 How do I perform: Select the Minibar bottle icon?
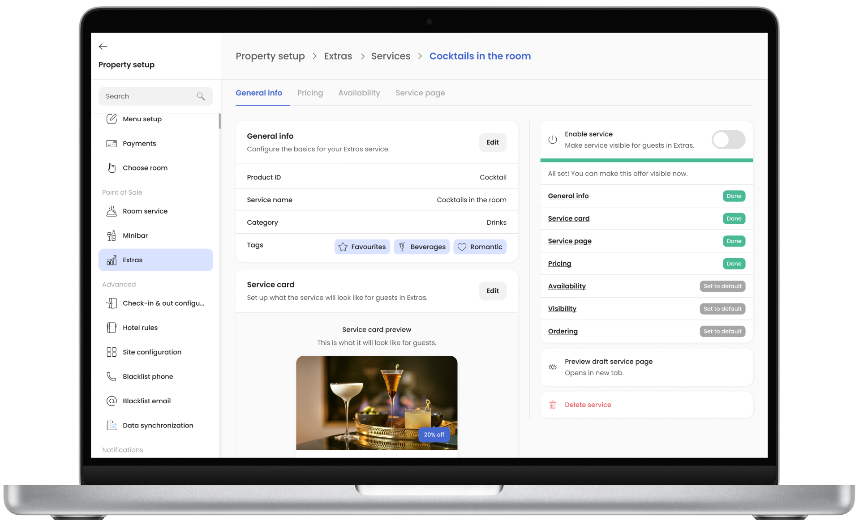(112, 235)
